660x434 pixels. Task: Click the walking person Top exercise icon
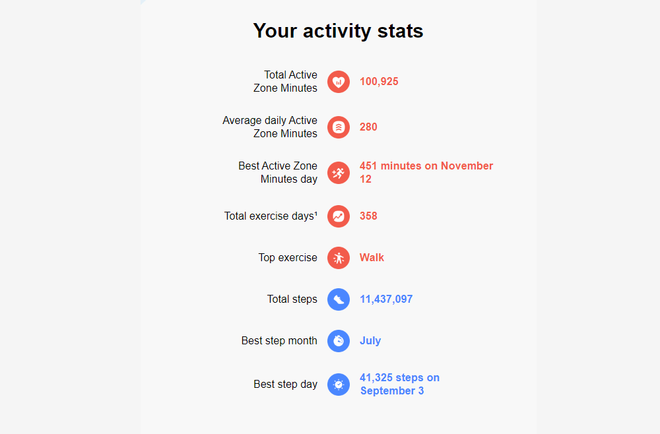(x=339, y=258)
